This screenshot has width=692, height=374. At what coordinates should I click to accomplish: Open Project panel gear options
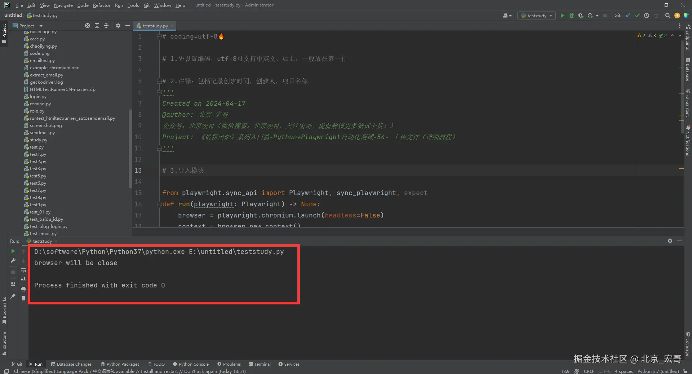118,26
